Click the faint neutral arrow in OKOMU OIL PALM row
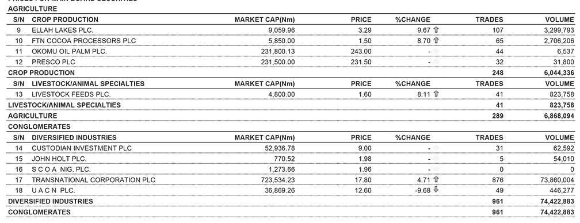The height and width of the screenshot is (223, 580). point(436,51)
